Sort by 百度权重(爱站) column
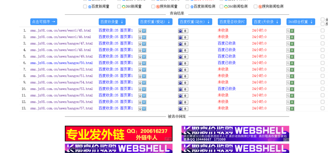The image size is (328, 153). click(x=156, y=22)
